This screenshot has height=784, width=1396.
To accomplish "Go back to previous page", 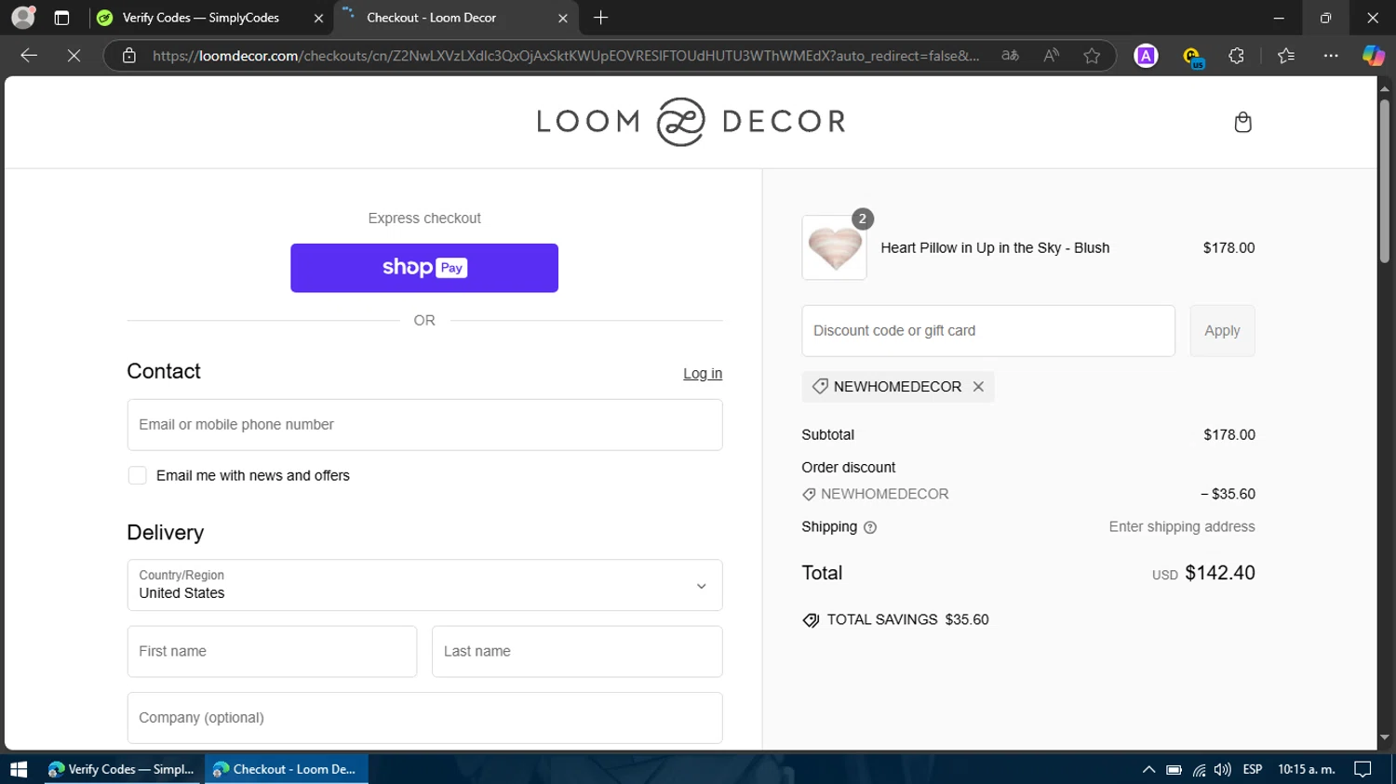I will [x=29, y=56].
